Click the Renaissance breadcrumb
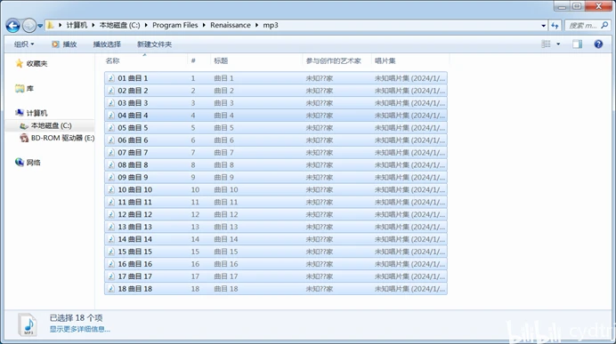 (231, 25)
